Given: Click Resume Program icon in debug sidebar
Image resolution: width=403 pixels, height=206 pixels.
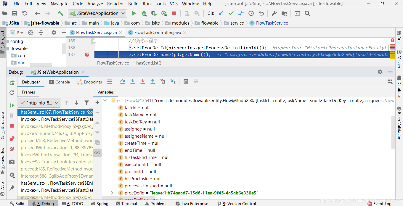Looking at the screenshot, I should pos(12,105).
